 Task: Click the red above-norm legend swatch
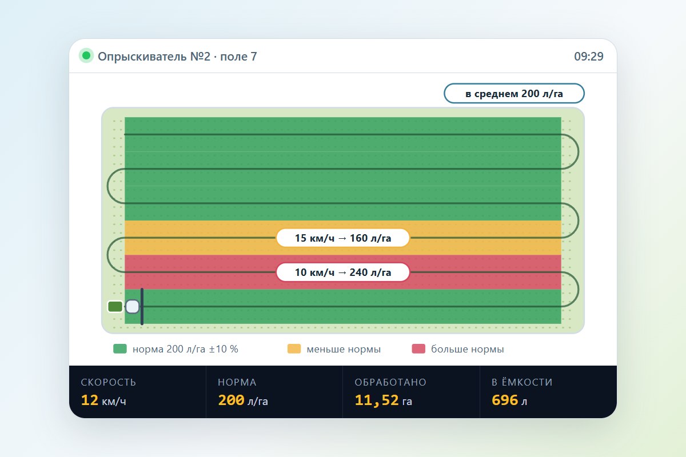point(418,349)
